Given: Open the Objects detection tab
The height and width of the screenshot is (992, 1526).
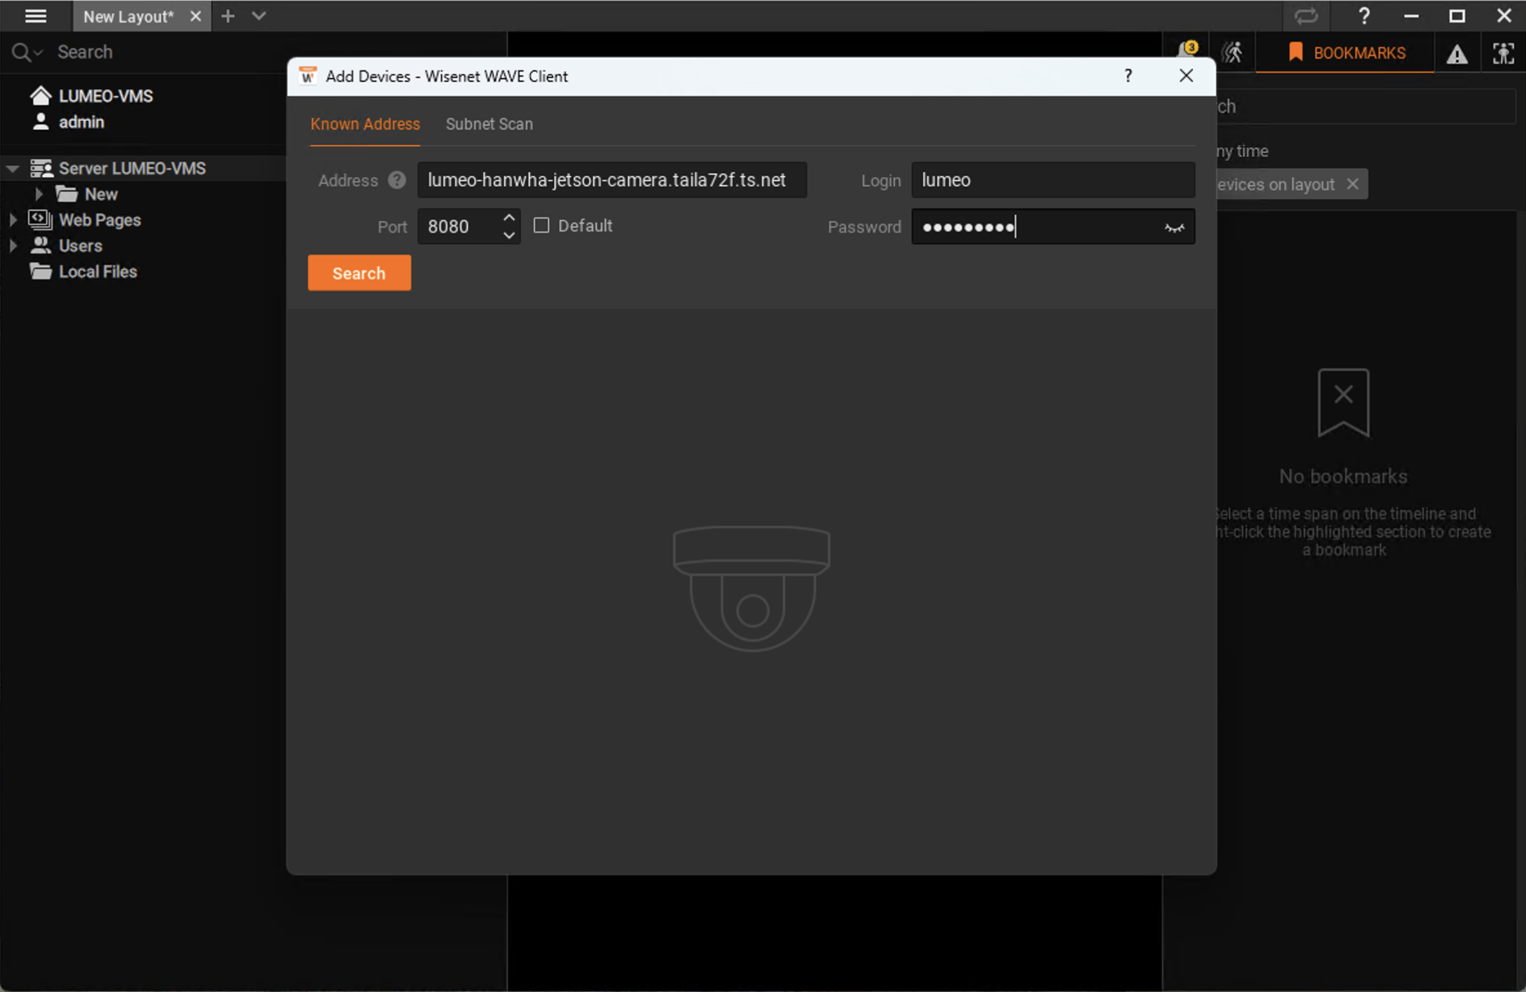Looking at the screenshot, I should point(1503,53).
